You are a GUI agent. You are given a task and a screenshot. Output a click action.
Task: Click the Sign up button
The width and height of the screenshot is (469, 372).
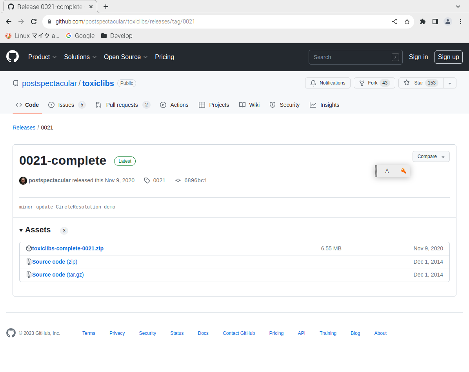coord(448,57)
